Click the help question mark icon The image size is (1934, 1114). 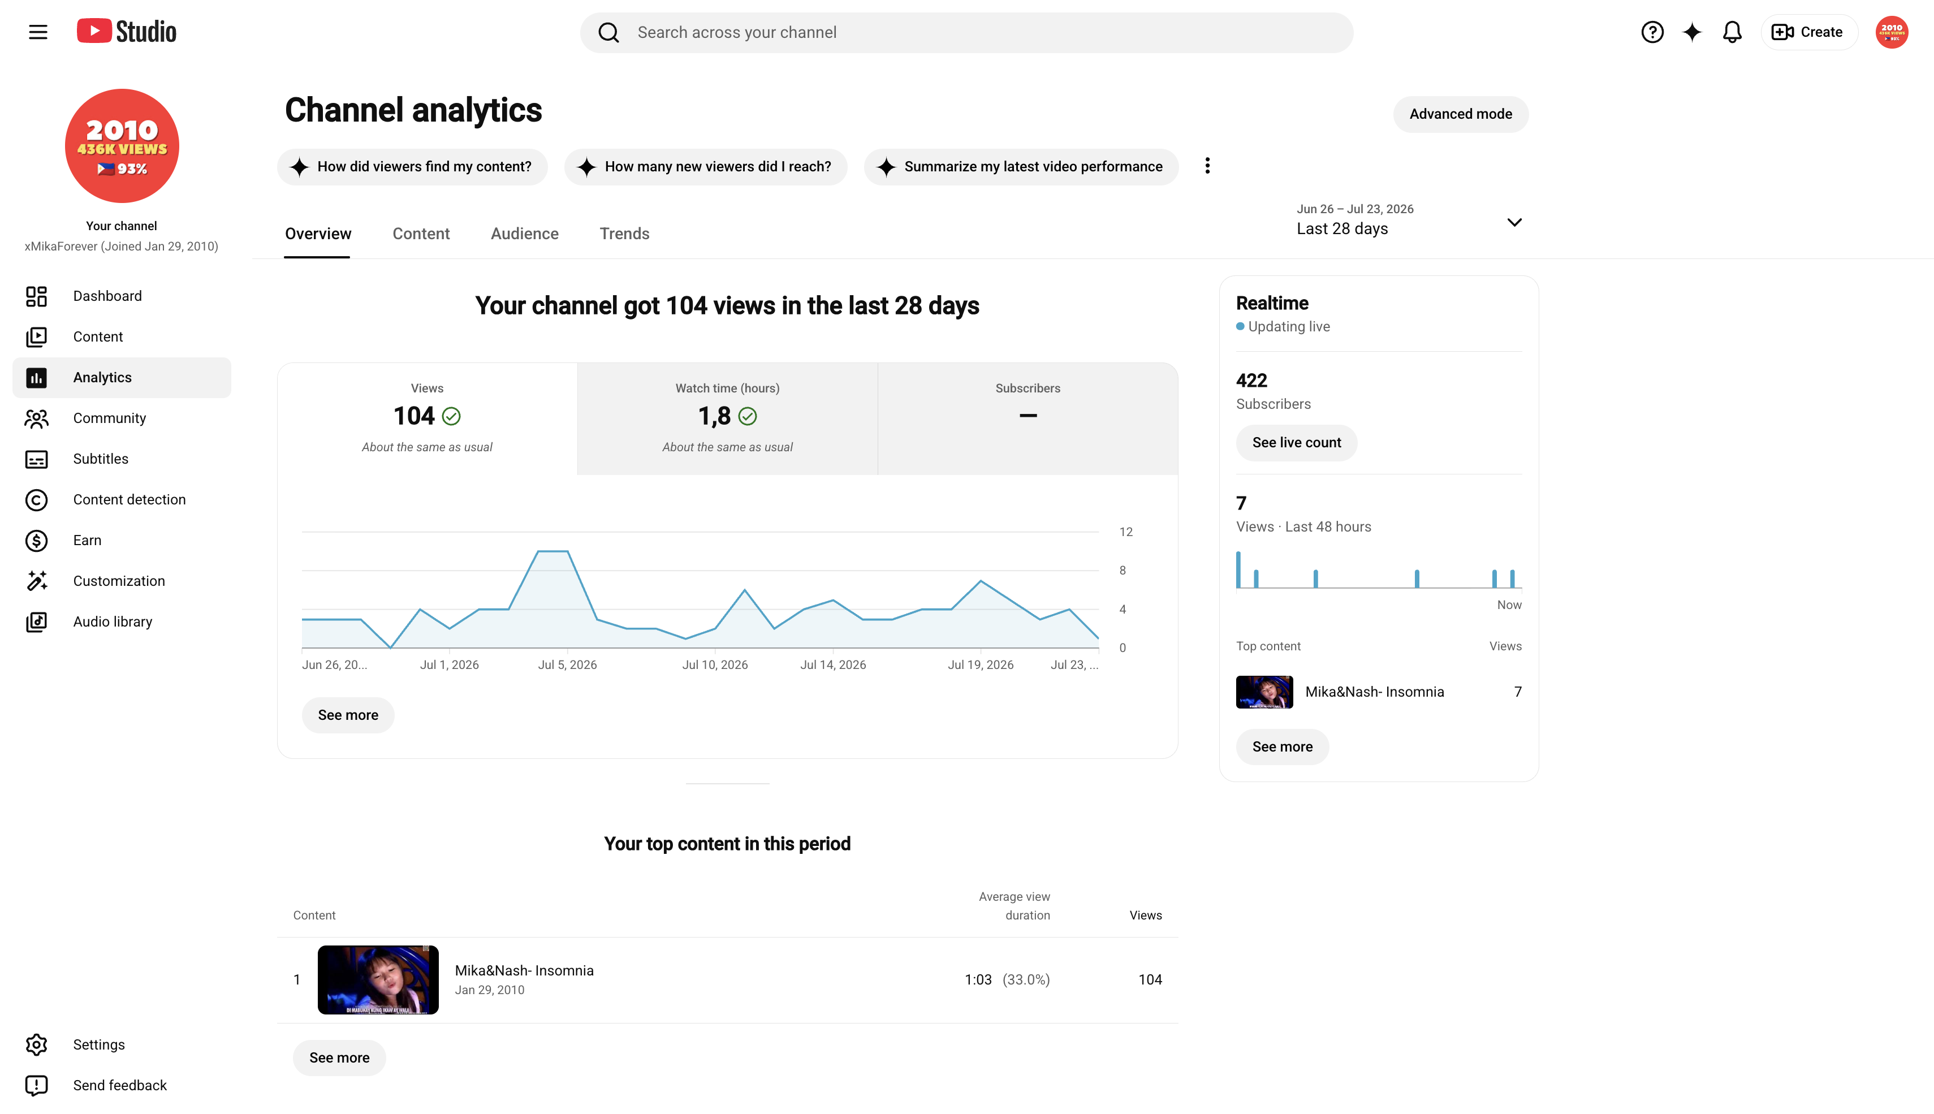click(x=1652, y=32)
